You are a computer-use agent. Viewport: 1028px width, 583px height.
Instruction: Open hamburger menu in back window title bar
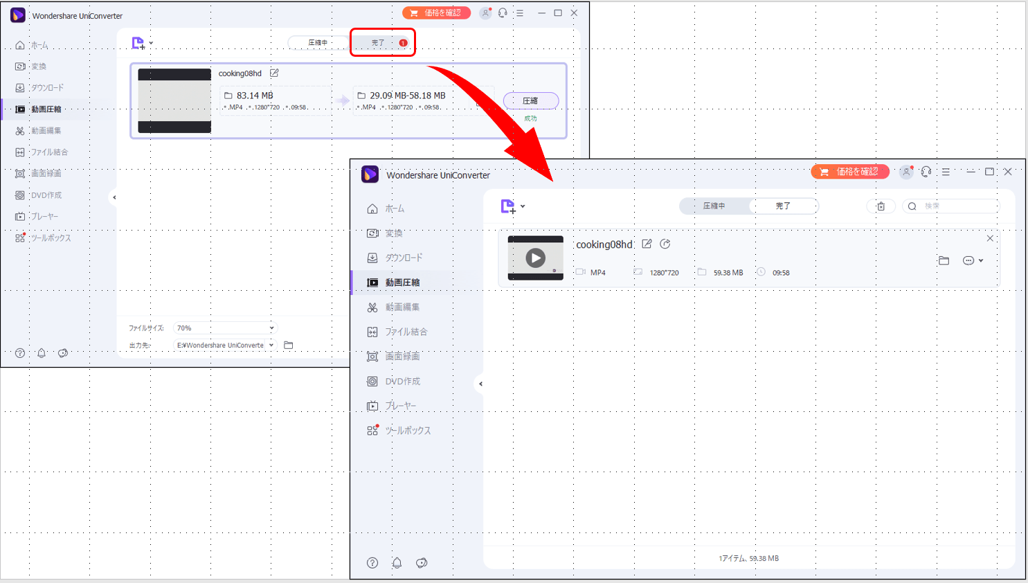[520, 13]
